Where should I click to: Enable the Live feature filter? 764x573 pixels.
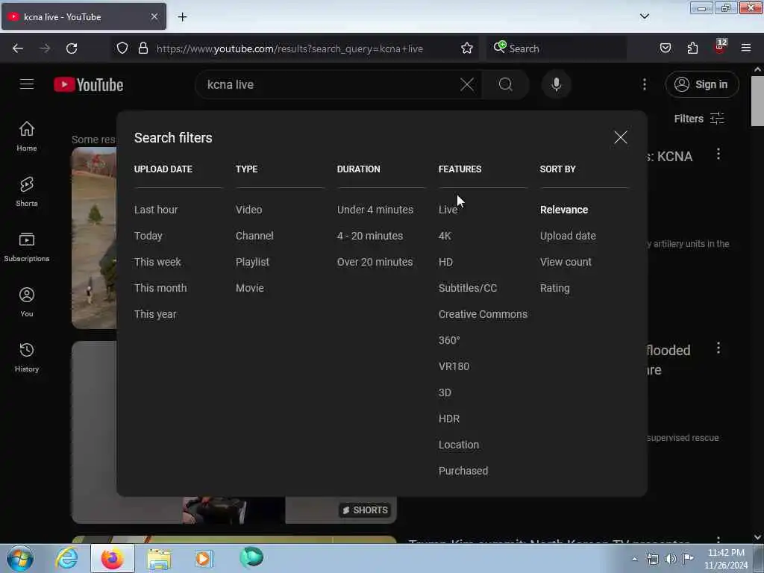[448, 210]
